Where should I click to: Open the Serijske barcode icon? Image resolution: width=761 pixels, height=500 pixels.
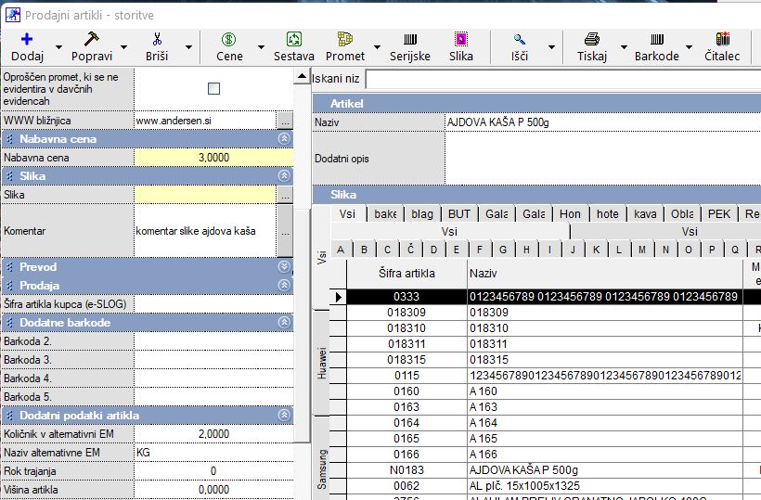[x=409, y=39]
